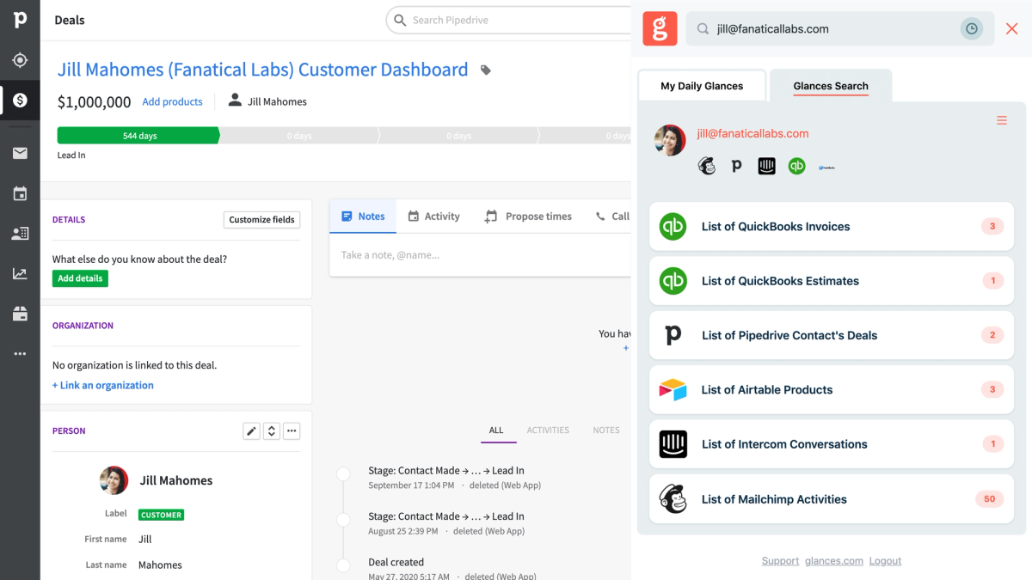Click the Pipedrive logo in sidebar
Viewport: 1032px width, 580px height.
point(20,19)
